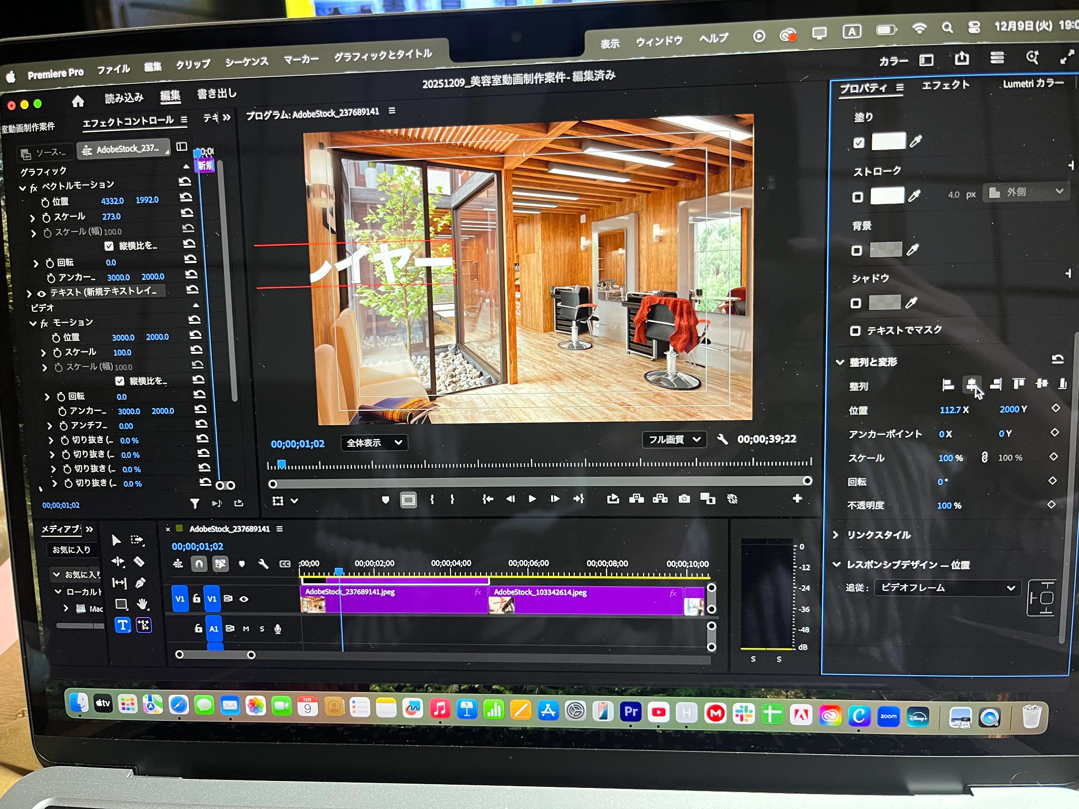Select the Rectangle tool
Screen dimensions: 1079x809
(121, 605)
